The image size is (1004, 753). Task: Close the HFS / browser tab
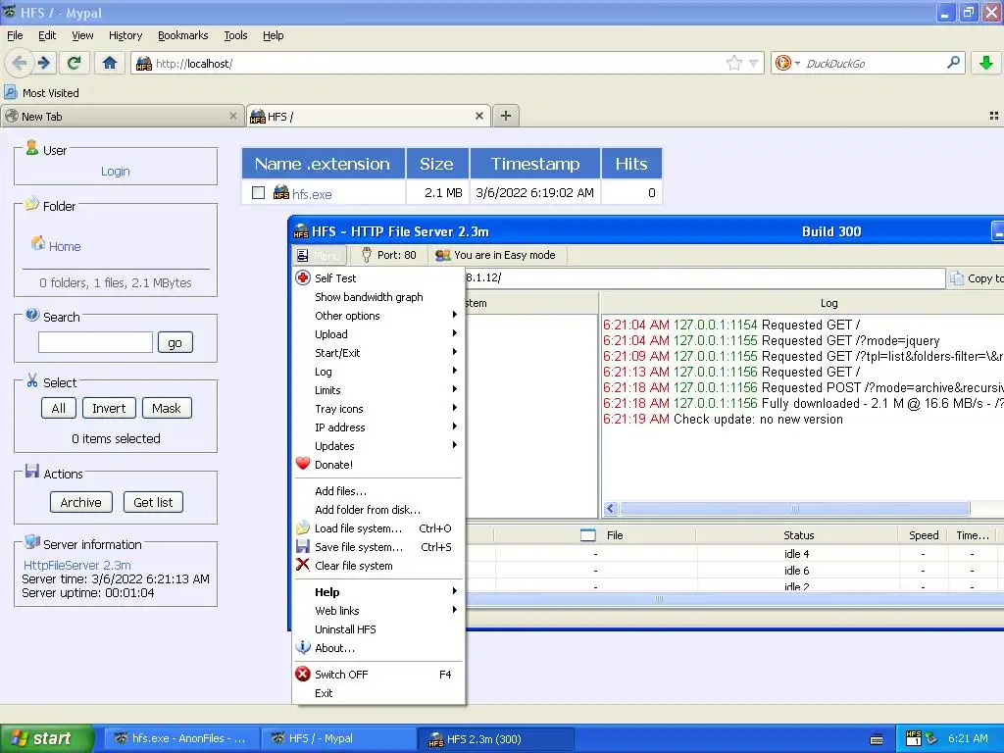click(x=478, y=116)
